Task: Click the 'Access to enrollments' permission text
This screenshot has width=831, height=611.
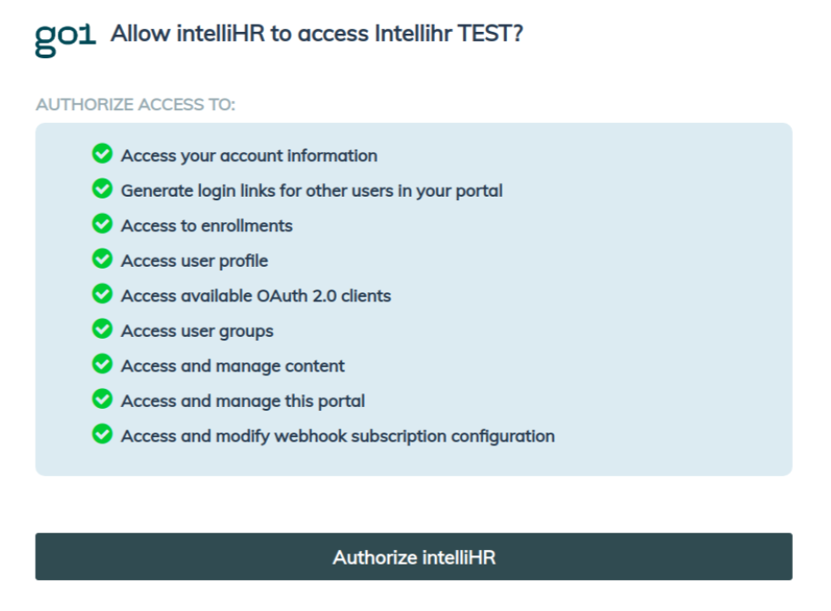Action: (207, 226)
